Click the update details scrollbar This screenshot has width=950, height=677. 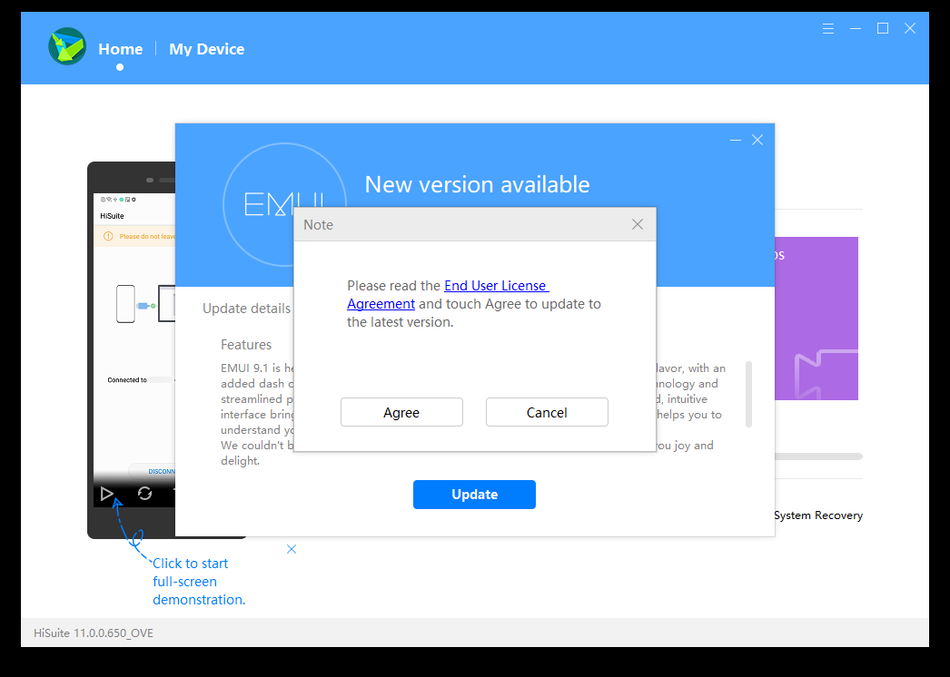(x=749, y=394)
